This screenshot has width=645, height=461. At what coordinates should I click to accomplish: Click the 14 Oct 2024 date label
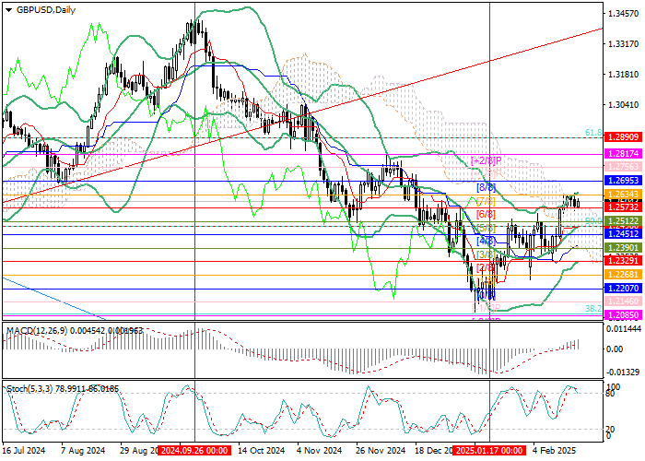coord(261,451)
